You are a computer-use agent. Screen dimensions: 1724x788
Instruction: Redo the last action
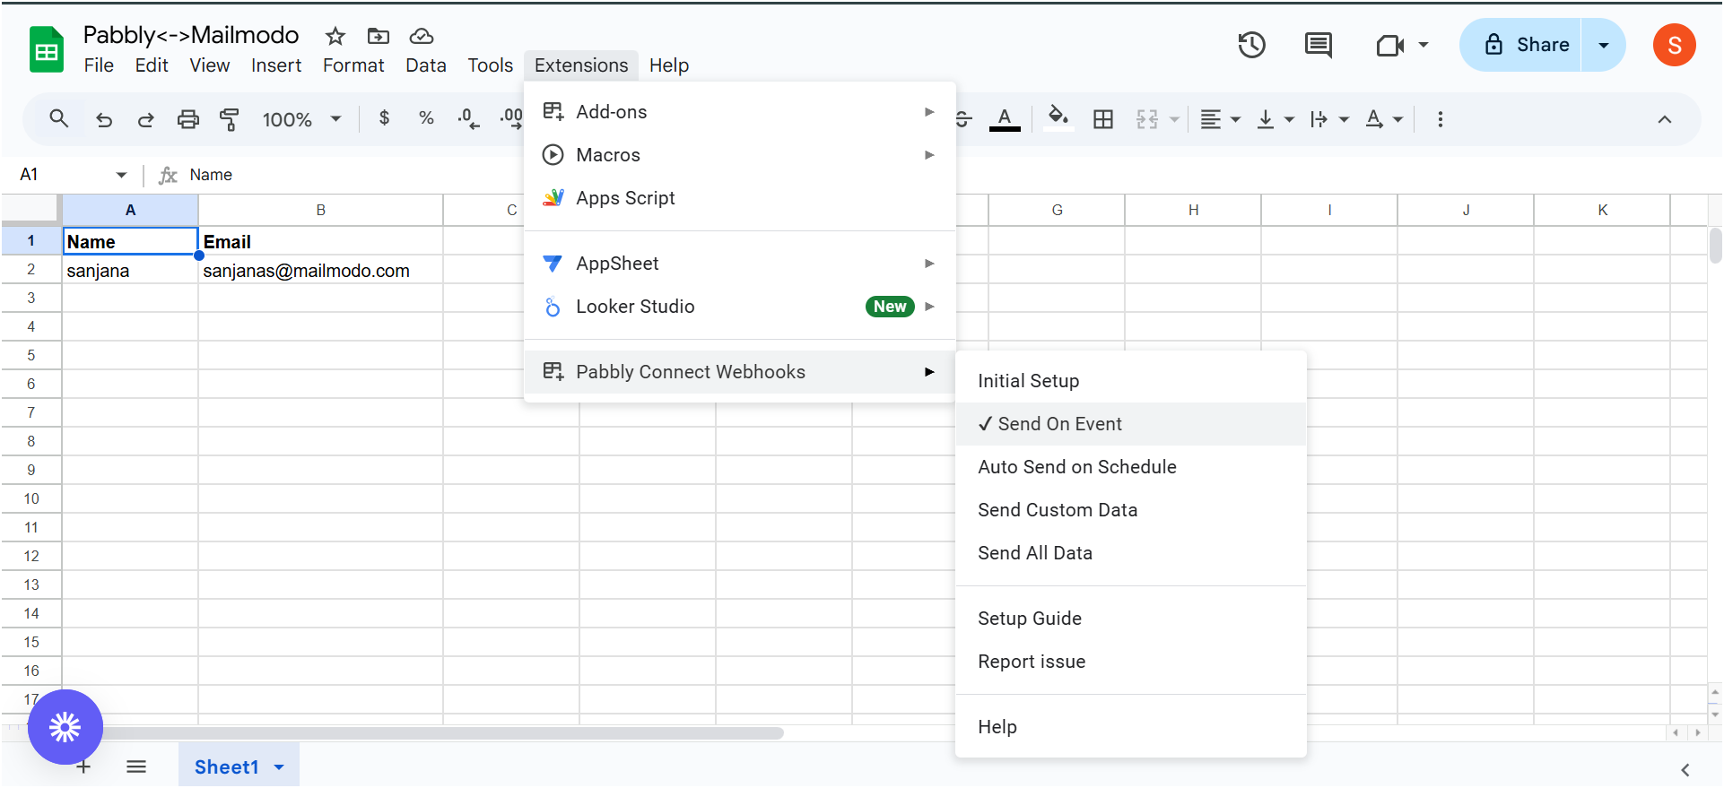click(x=145, y=119)
